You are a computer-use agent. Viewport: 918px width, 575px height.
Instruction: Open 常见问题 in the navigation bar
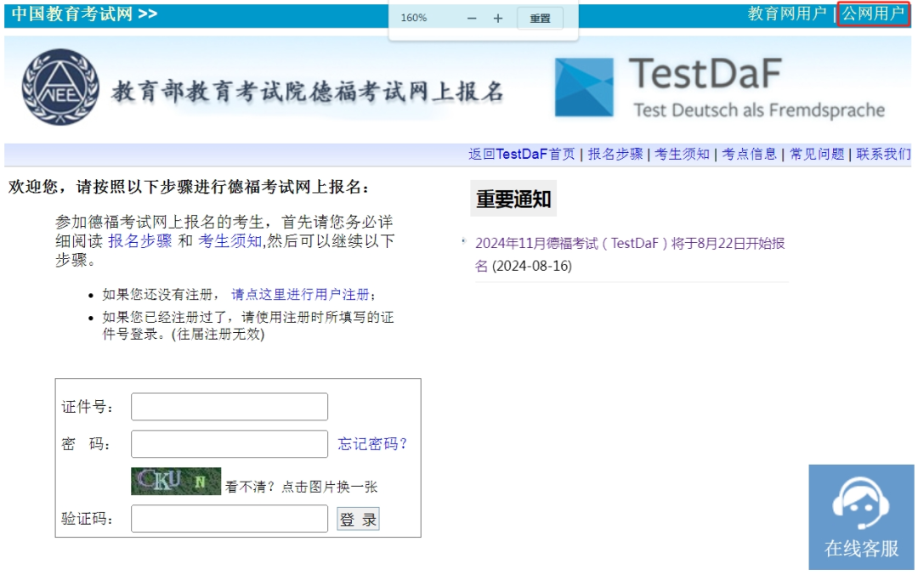(817, 154)
